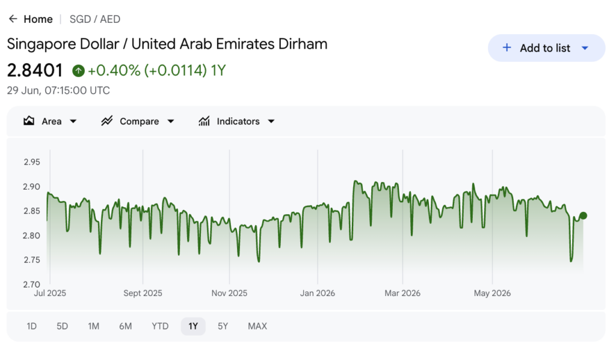This screenshot has height=344, width=616.
Task: Click the Add to list button label
Action: coord(545,48)
